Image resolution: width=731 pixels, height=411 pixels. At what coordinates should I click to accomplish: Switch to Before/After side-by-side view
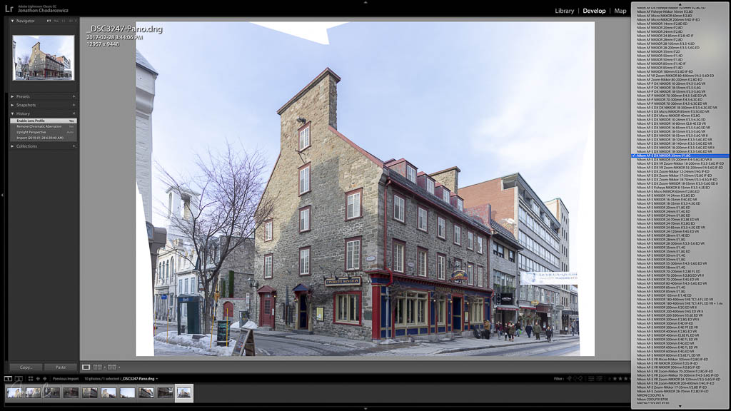[x=97, y=367]
